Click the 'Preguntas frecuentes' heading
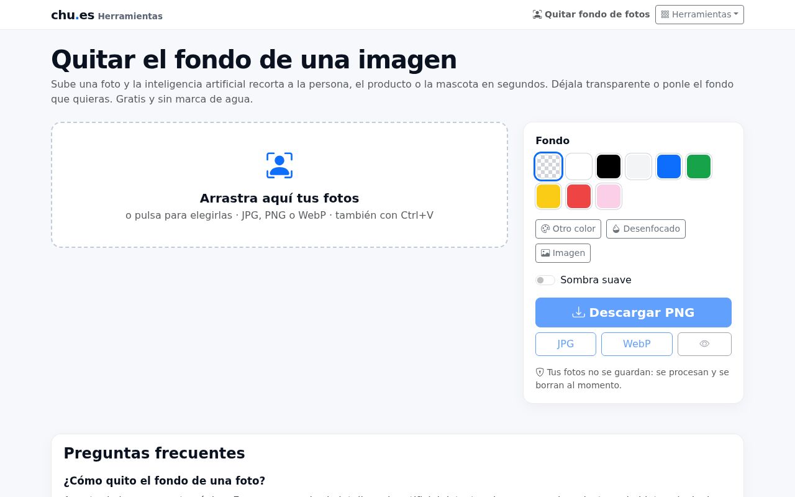The height and width of the screenshot is (497, 795). 154,454
